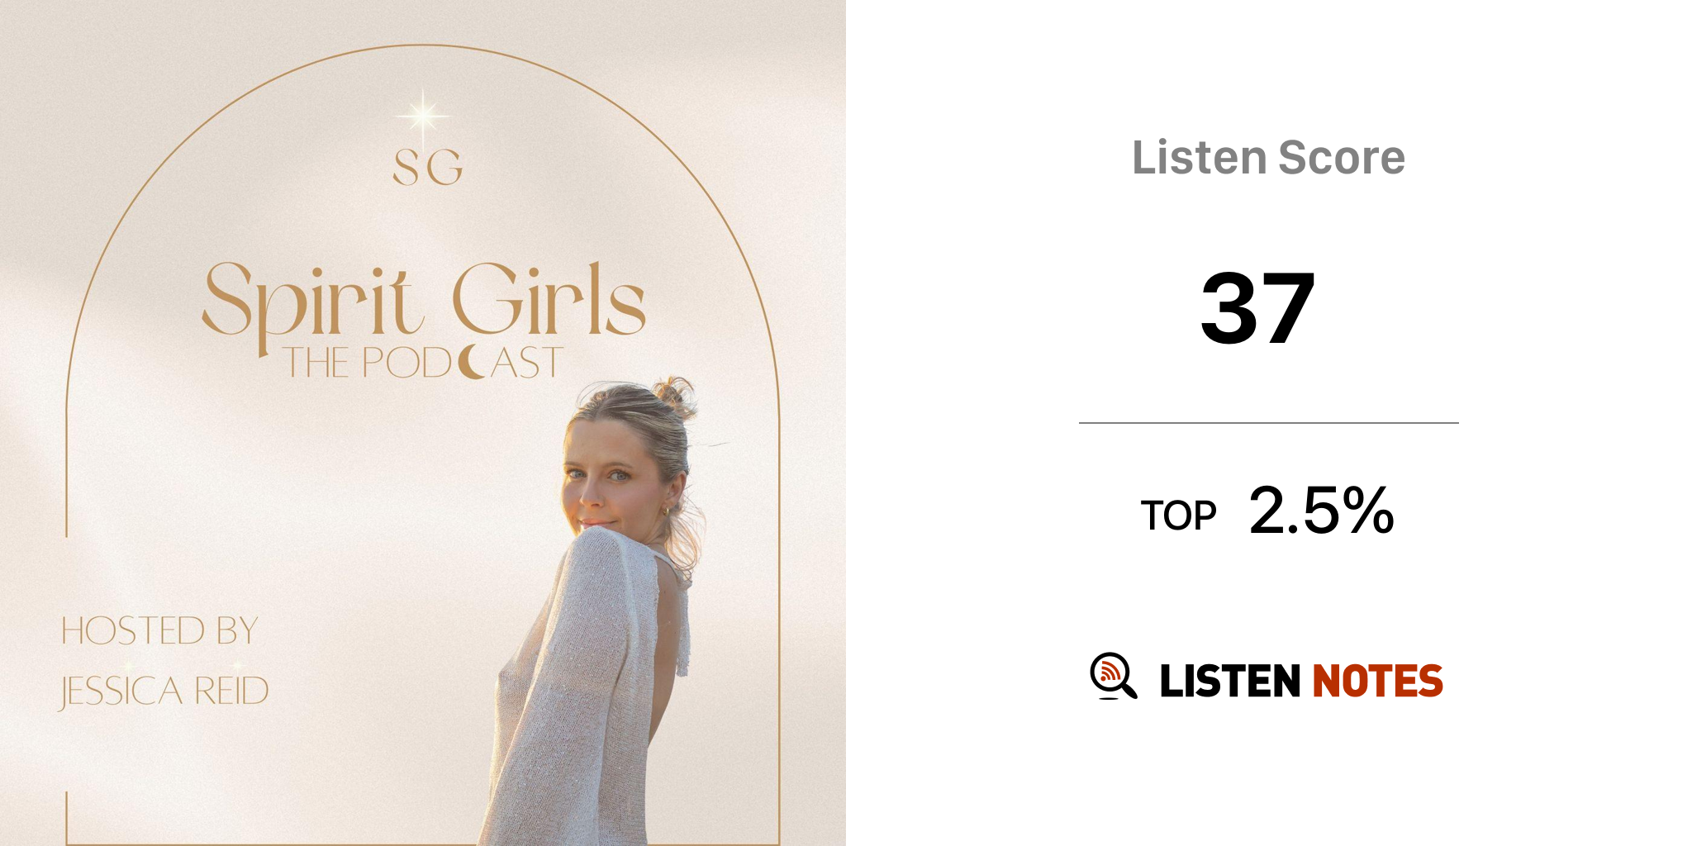Click the 2.5% ranking value
The height and width of the screenshot is (846, 1692).
click(1321, 511)
